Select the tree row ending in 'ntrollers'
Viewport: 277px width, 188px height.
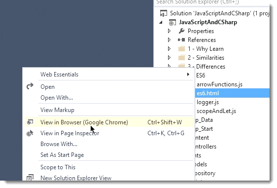206,147
